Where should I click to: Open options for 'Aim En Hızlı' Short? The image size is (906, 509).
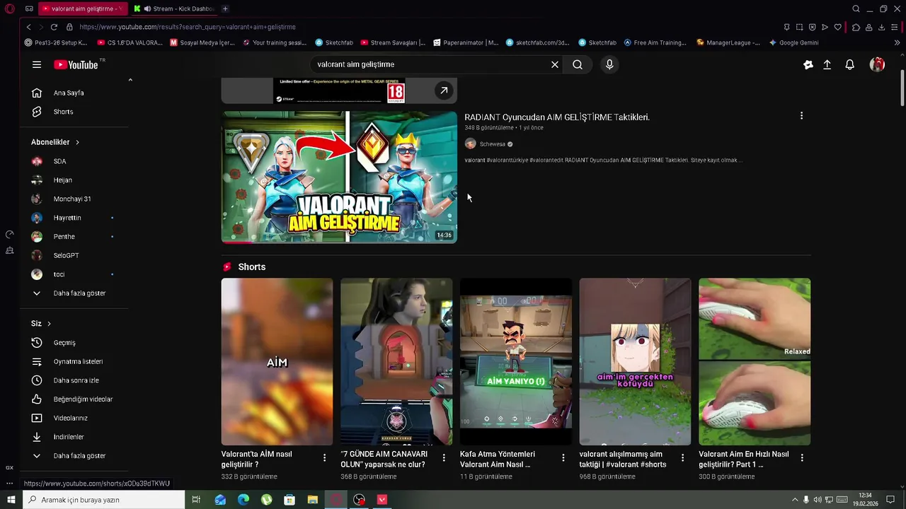click(x=802, y=458)
